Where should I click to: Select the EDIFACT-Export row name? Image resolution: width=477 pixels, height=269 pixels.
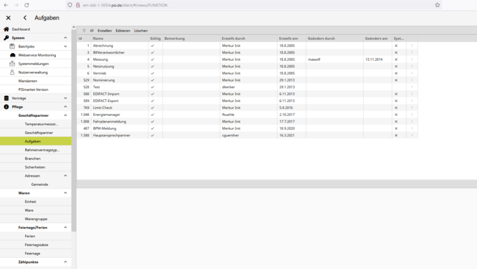(105, 101)
